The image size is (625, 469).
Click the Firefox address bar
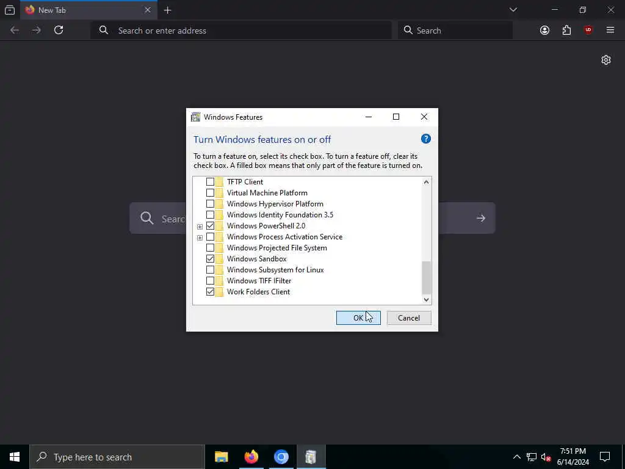pos(241,31)
